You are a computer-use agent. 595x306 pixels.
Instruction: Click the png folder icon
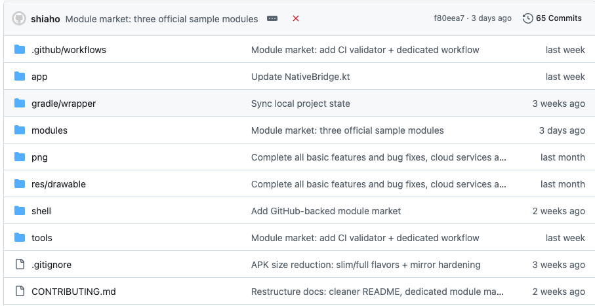[x=20, y=157]
